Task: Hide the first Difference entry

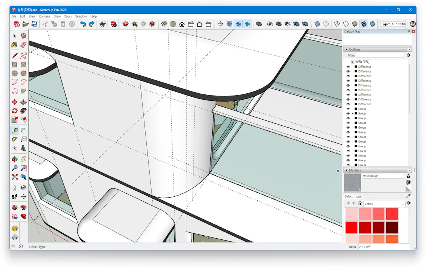Action: point(348,67)
